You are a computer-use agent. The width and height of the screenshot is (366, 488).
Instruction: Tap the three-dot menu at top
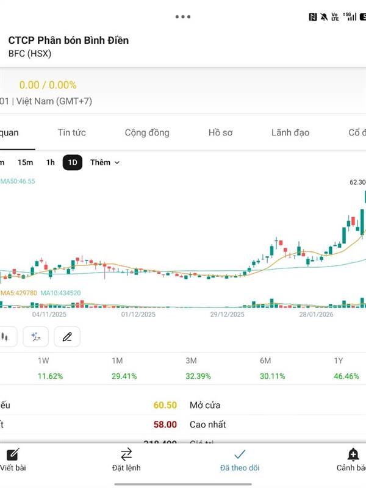pos(182,16)
